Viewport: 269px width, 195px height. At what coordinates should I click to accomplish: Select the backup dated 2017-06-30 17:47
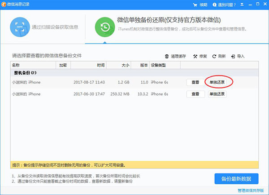tap(134, 94)
